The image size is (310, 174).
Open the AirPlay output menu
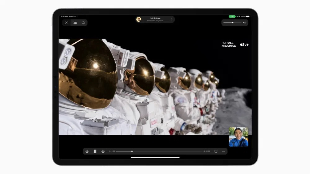click(216, 151)
